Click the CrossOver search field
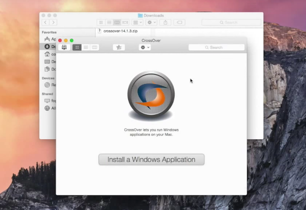 (217, 48)
